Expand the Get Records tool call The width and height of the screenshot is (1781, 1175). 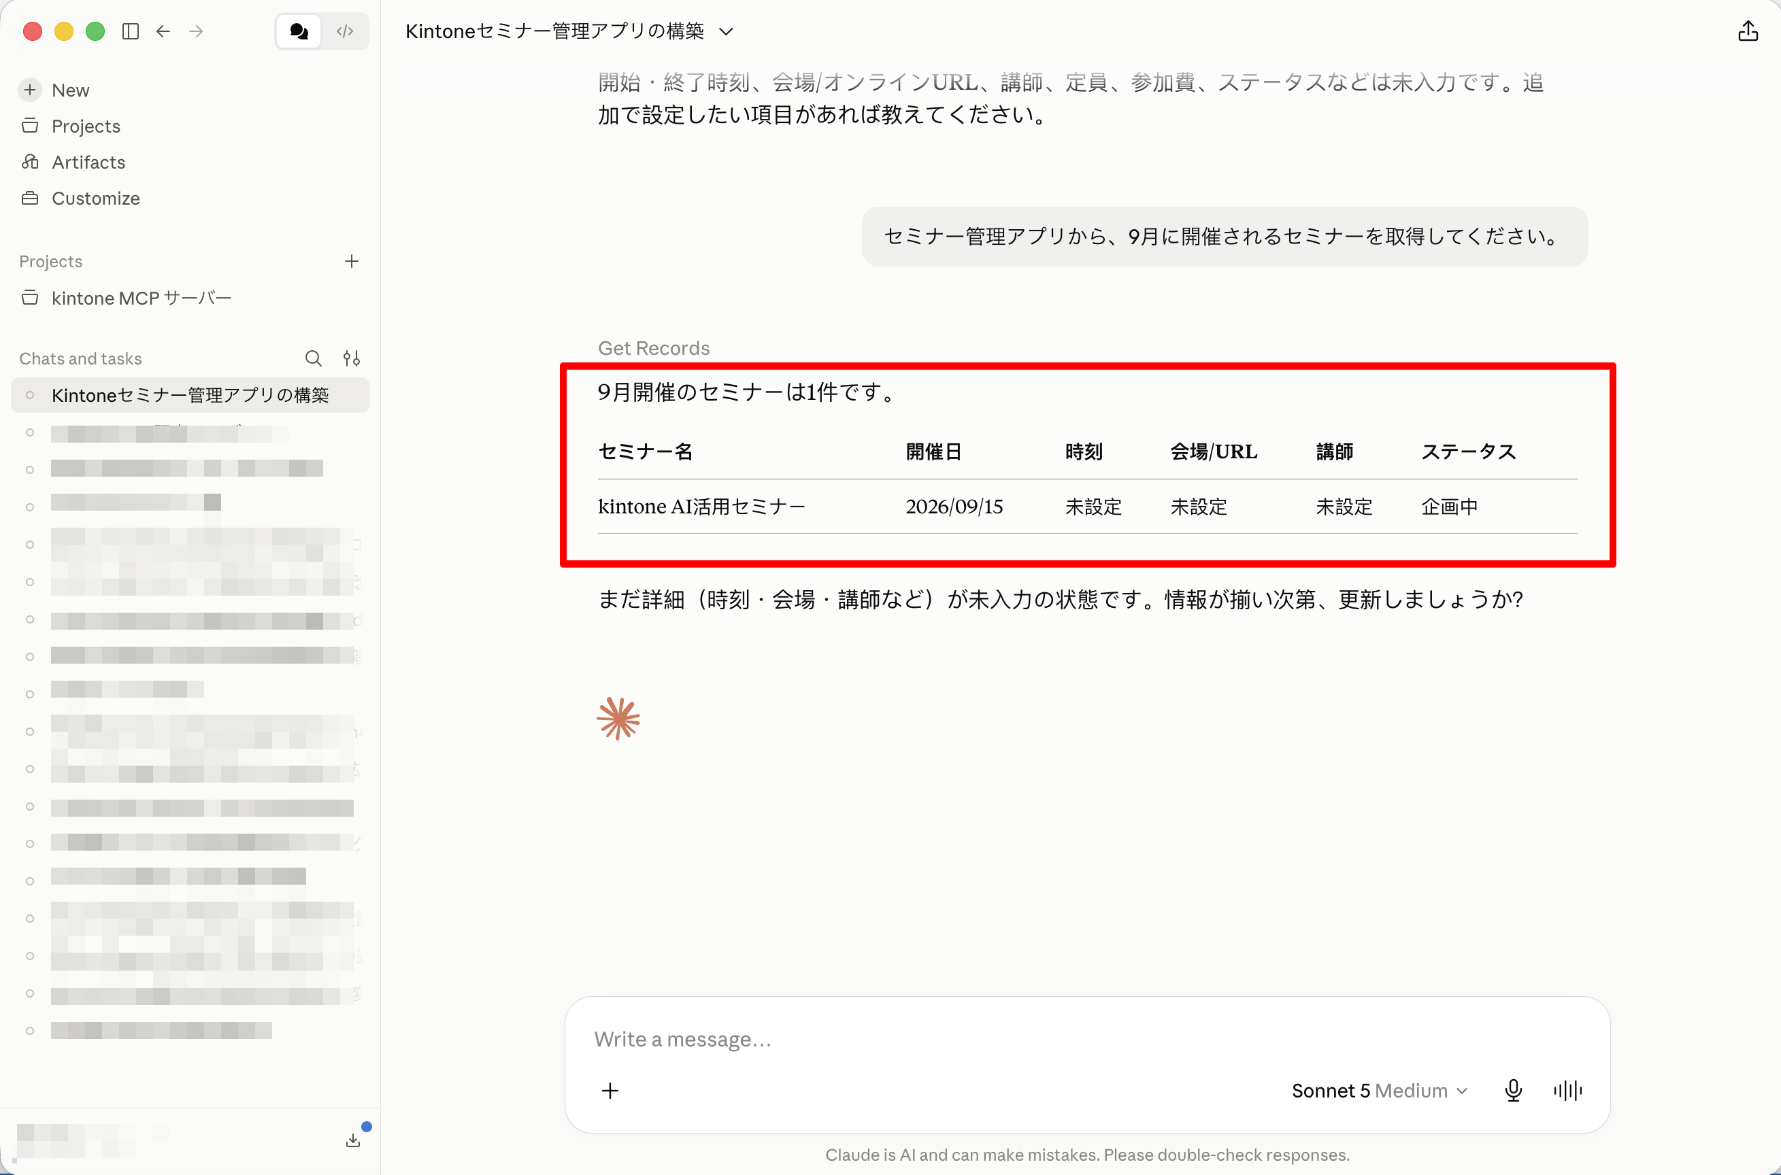point(654,347)
